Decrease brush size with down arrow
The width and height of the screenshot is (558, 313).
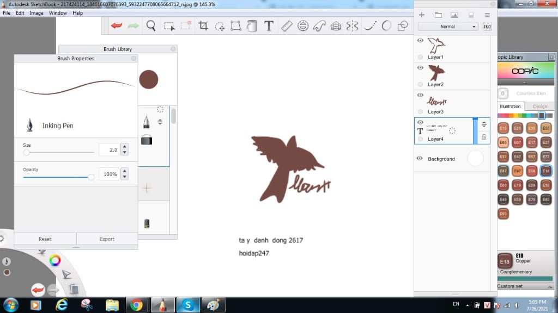[x=125, y=153]
